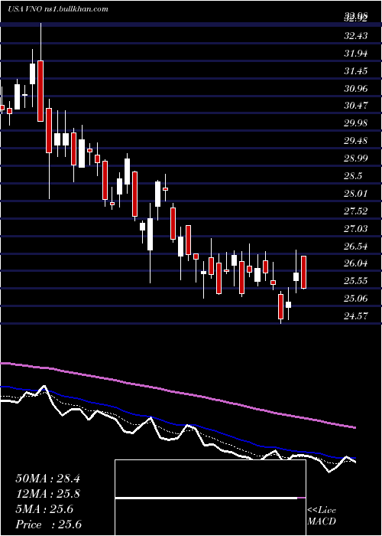Image resolution: width=382 pixels, height=536 pixels.
Task: Select the 32.43 price axis label
Action: tap(356, 35)
